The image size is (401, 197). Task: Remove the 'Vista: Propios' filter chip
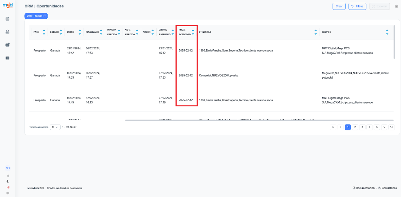pos(45,16)
